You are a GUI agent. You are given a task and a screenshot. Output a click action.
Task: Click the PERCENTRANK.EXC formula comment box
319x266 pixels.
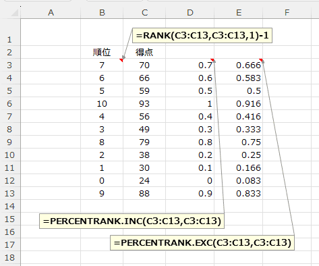pos(202,242)
